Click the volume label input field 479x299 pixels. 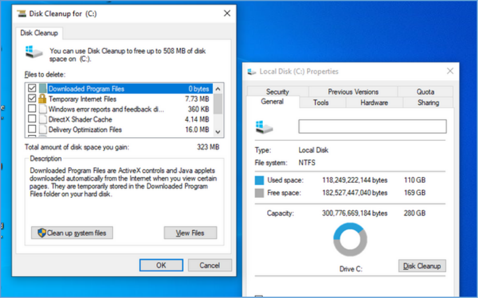(x=372, y=127)
